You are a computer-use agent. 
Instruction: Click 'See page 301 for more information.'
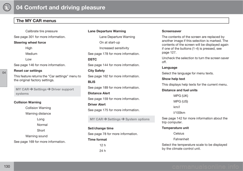40,37
